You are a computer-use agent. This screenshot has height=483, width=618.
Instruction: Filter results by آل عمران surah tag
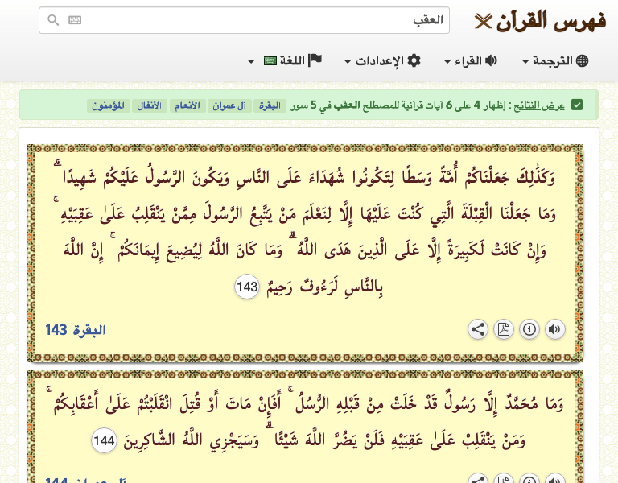[x=229, y=105]
